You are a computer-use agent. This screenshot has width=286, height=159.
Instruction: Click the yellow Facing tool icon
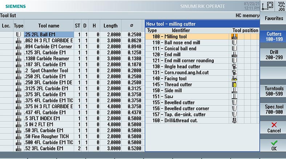coord(234,79)
